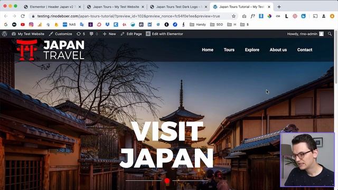Click the colorful color-picker extension icon

pos(269,16)
